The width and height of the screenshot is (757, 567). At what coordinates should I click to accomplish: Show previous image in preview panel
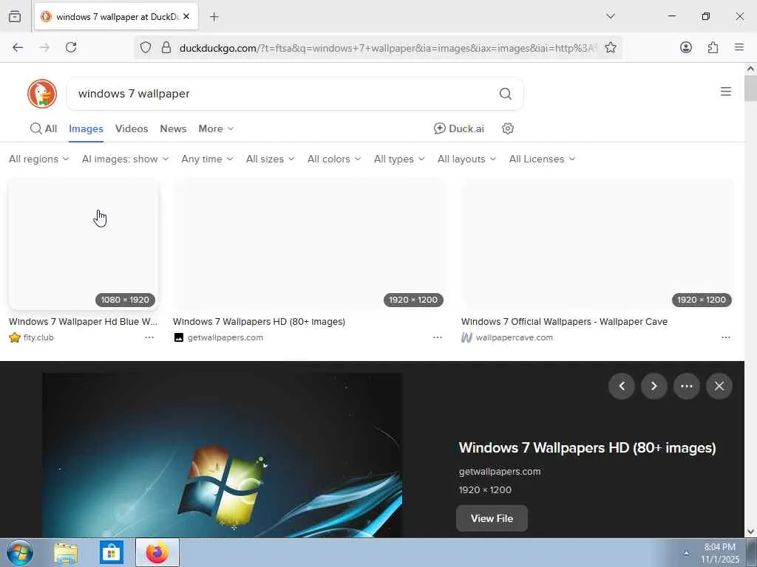[x=621, y=386]
